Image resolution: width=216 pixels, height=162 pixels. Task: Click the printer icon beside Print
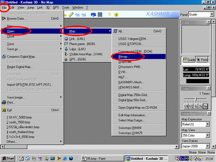coord(4,103)
